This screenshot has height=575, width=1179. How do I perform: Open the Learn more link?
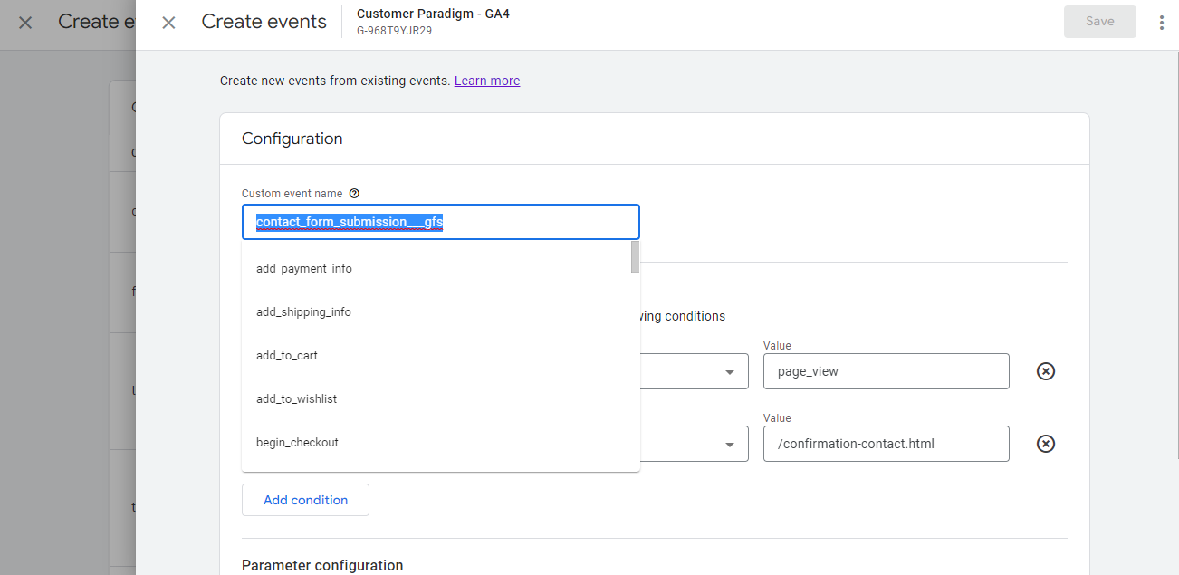487,81
